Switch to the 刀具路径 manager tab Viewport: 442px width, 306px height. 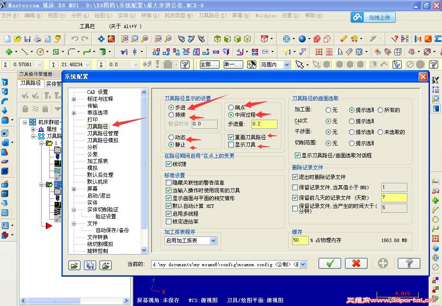tap(30, 83)
